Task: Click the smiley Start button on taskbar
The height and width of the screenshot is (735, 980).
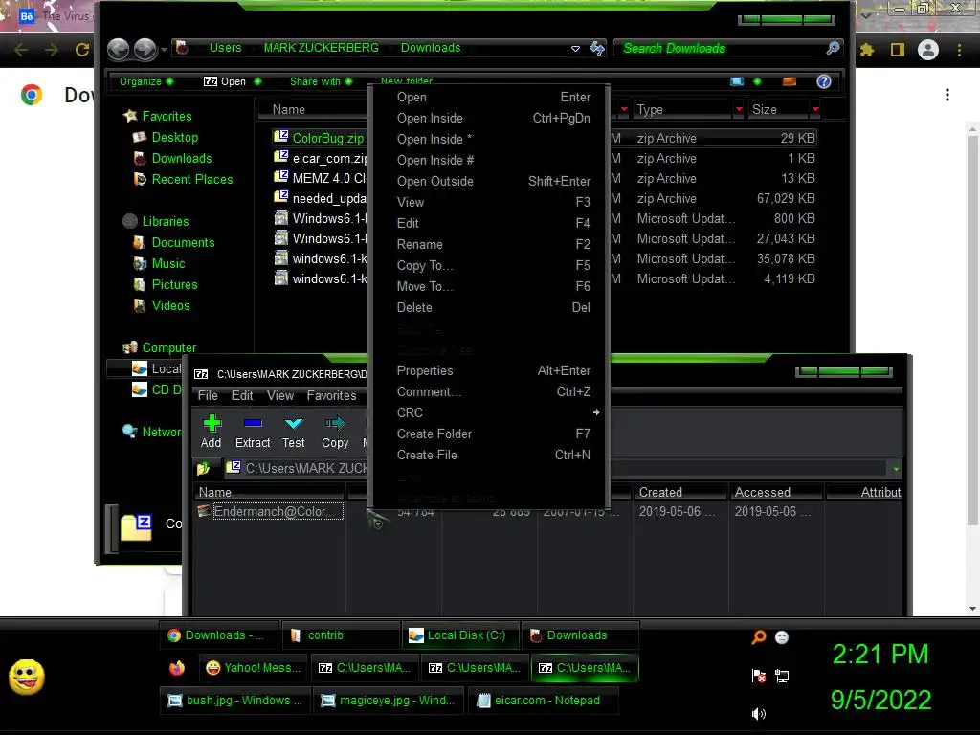Action: tap(26, 677)
